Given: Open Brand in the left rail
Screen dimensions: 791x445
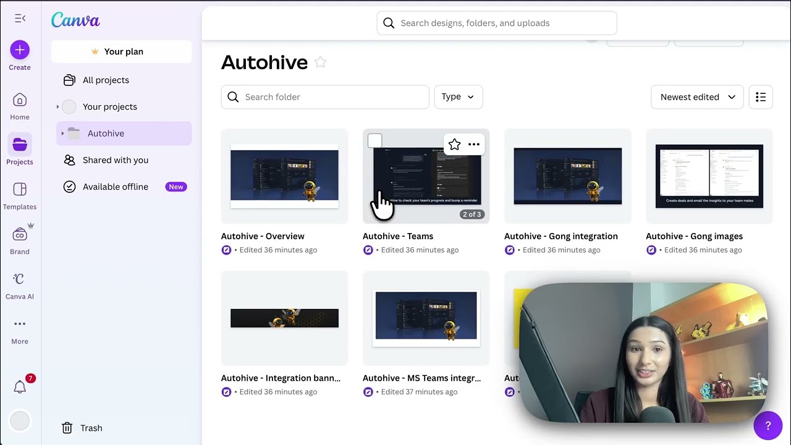Looking at the screenshot, I should 20,241.
